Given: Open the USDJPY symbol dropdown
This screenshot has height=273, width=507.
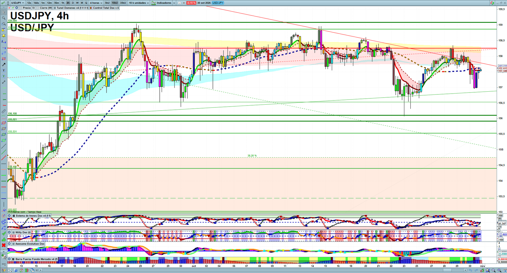Looking at the screenshot, I should [17, 3].
